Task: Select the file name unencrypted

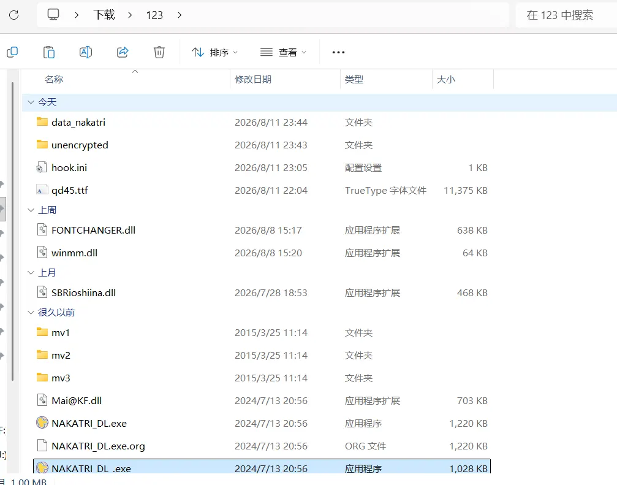Action: [80, 145]
